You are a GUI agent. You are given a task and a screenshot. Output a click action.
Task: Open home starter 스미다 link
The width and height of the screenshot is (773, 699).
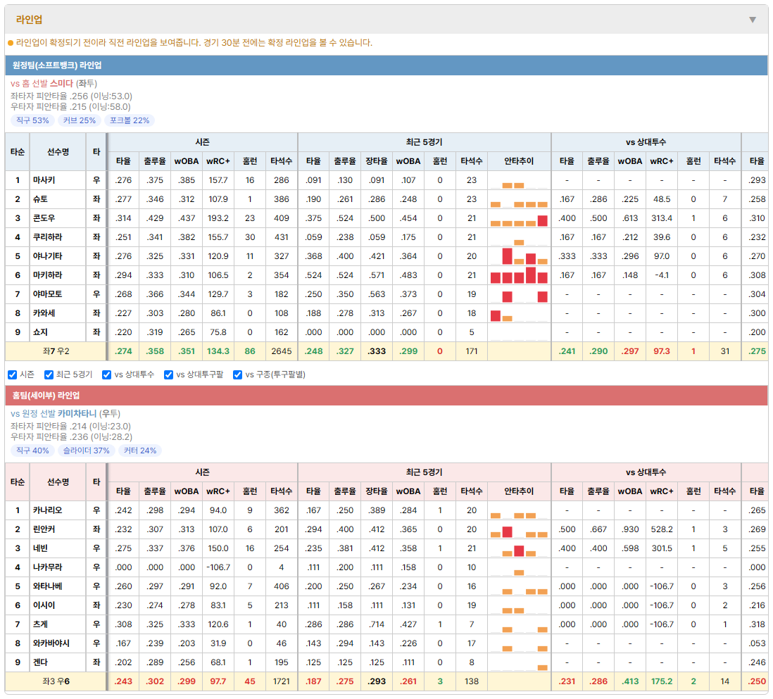(x=61, y=83)
